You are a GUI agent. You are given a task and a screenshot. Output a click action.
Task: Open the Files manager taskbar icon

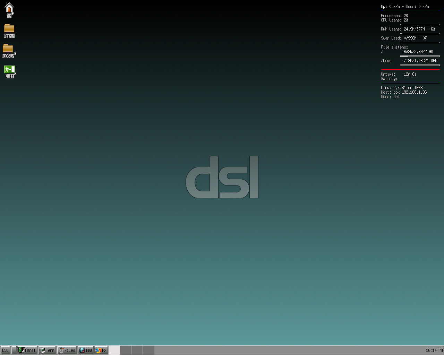click(67, 350)
